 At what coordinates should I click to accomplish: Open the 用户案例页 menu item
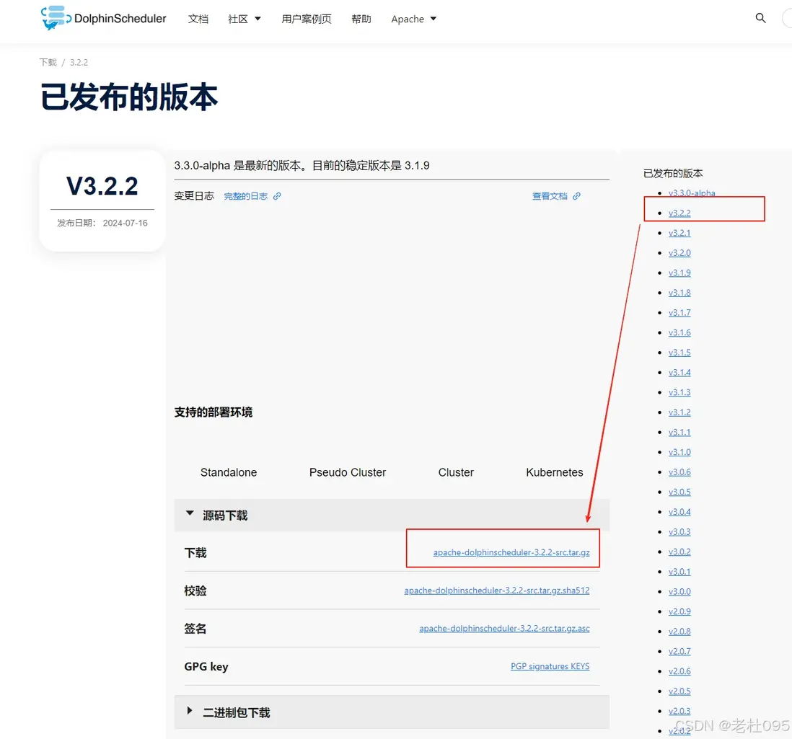click(306, 19)
